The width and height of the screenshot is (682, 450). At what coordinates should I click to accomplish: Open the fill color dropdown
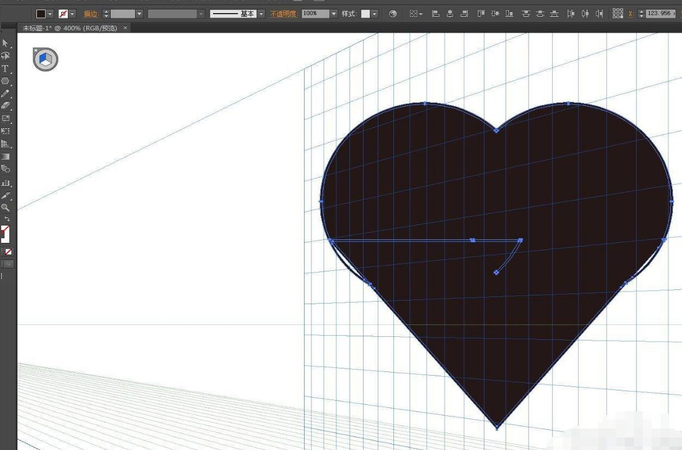click(x=49, y=14)
